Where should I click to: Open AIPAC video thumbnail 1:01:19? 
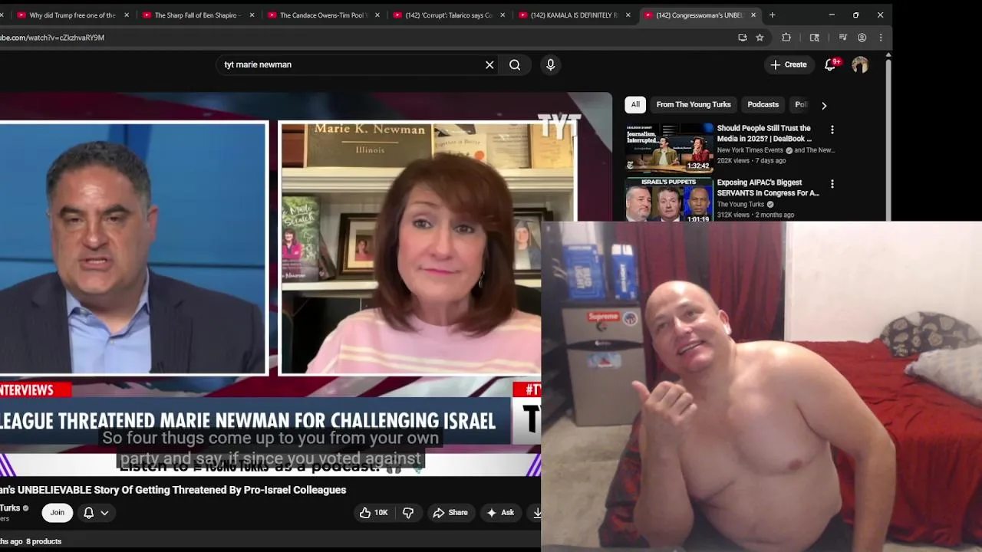(x=669, y=199)
